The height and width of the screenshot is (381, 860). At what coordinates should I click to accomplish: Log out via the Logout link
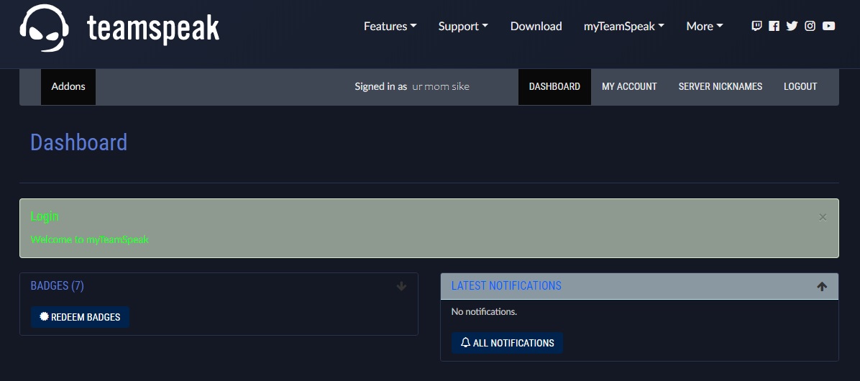[x=800, y=86]
